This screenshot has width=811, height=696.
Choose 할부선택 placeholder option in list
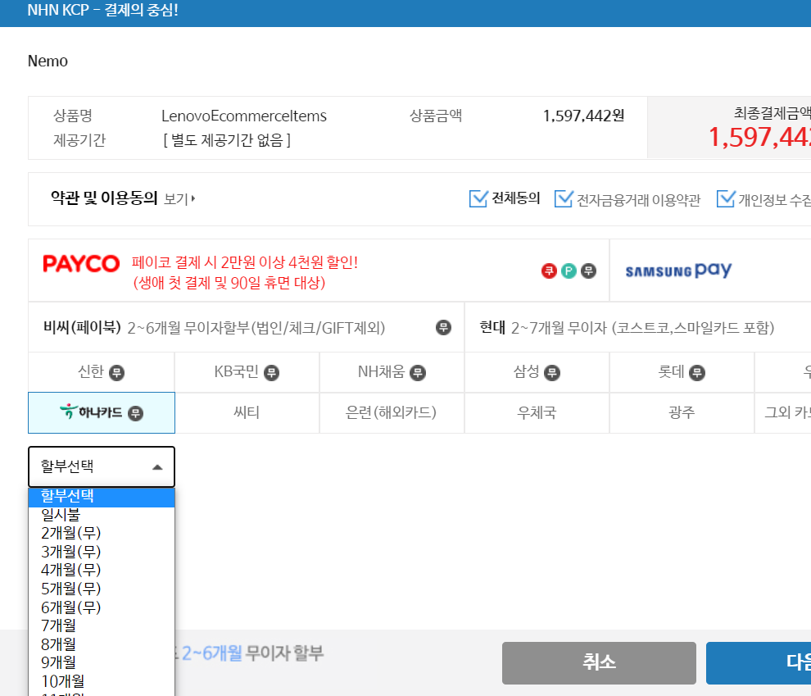(x=102, y=497)
